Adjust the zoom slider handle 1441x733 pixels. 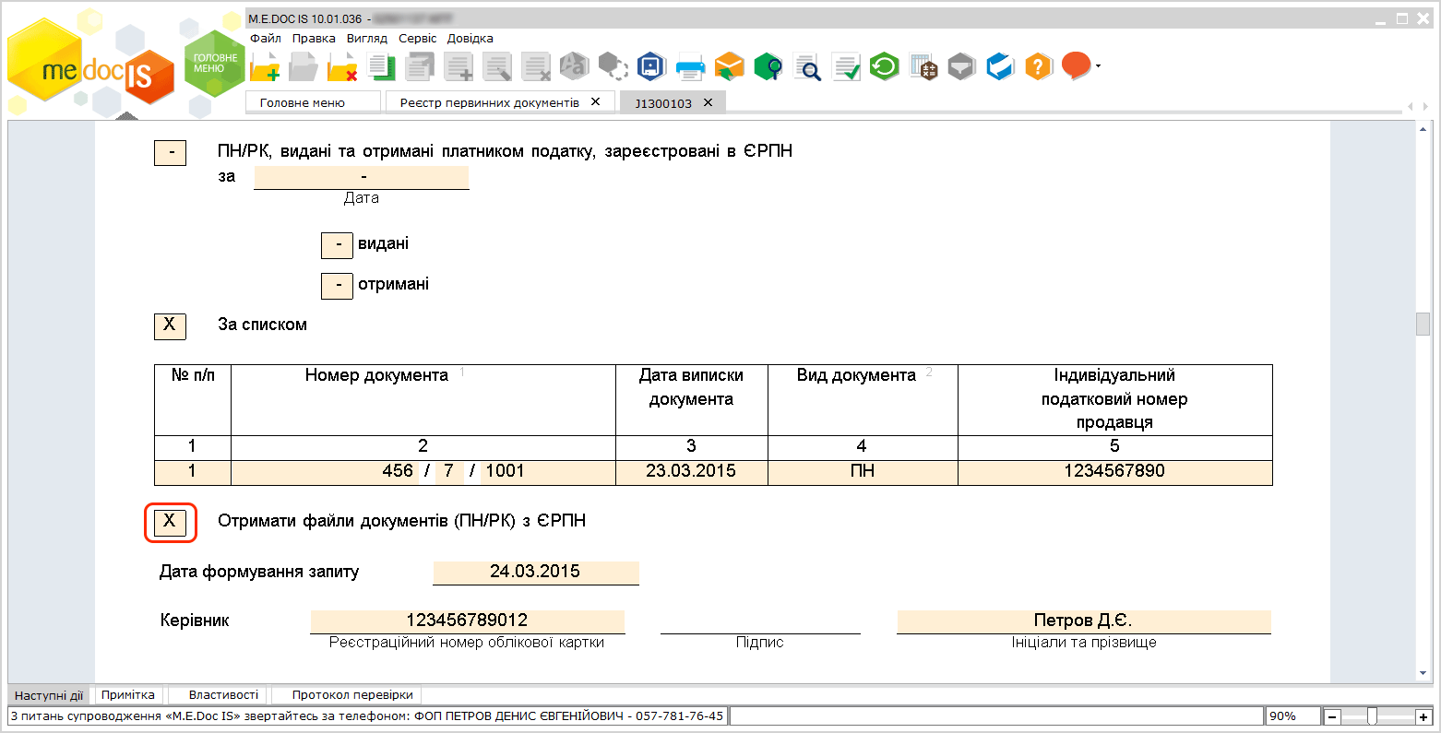pos(1372,716)
